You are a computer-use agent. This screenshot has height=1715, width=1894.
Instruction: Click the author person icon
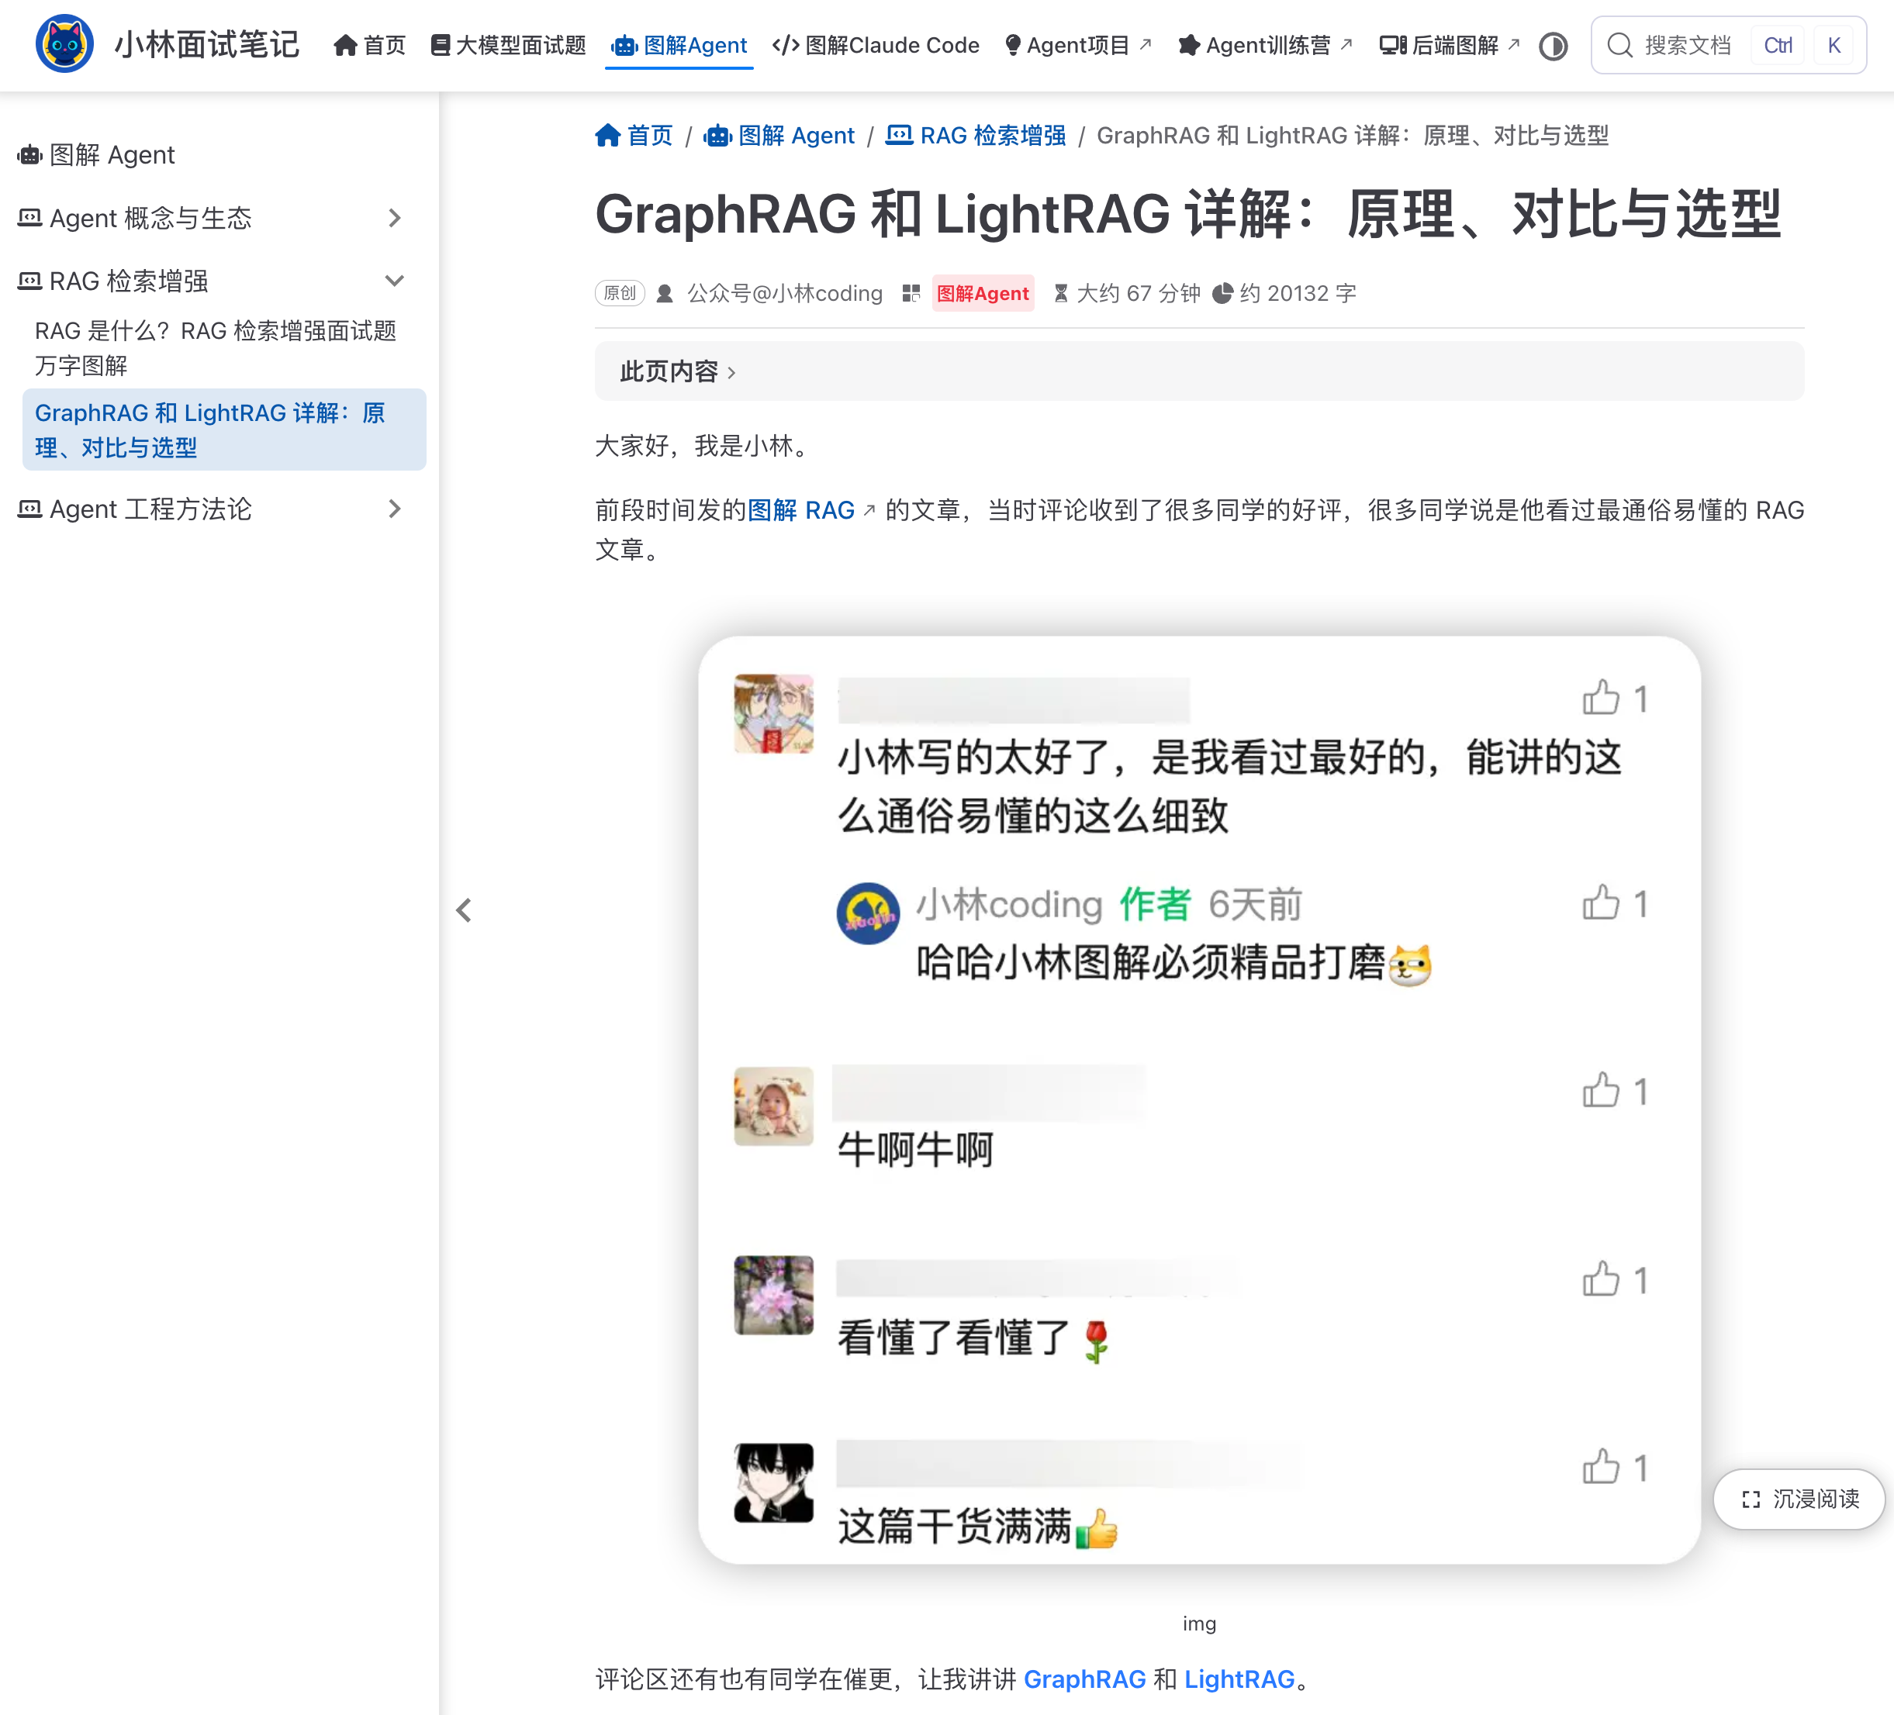point(664,293)
